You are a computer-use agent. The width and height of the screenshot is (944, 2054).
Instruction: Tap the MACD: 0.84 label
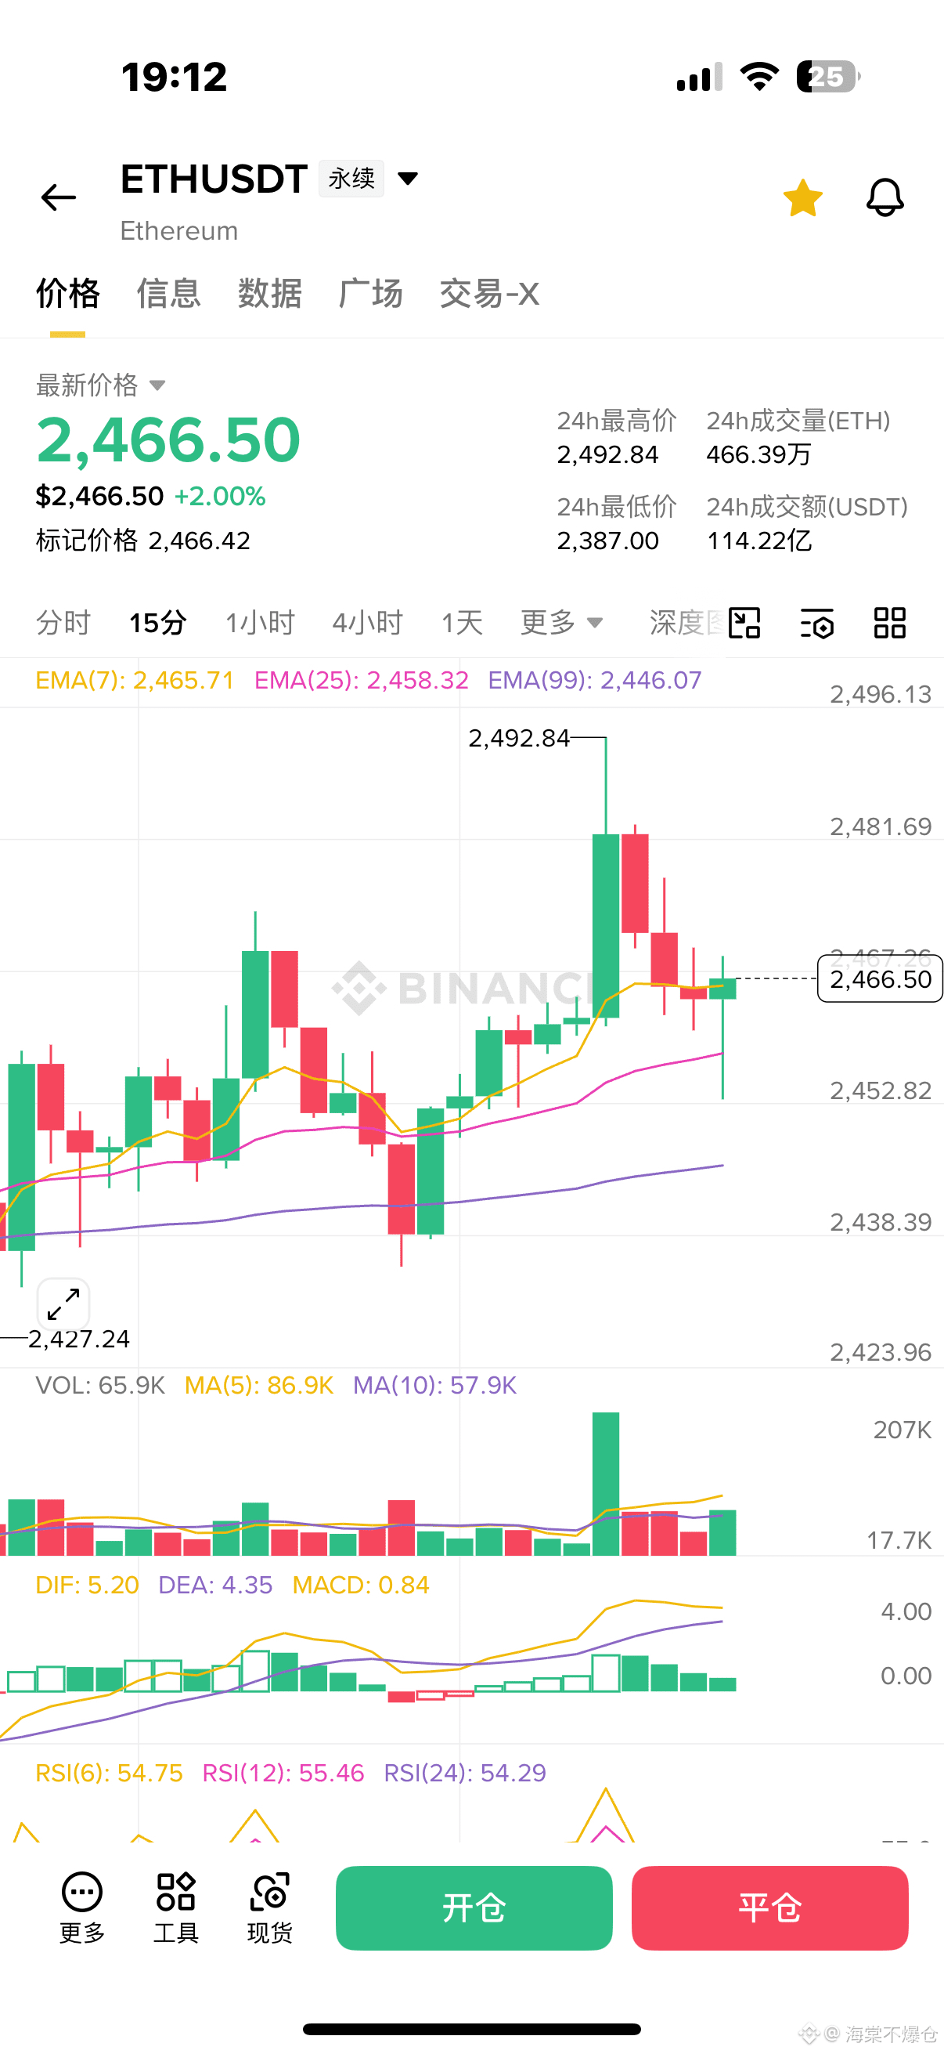click(x=361, y=1584)
